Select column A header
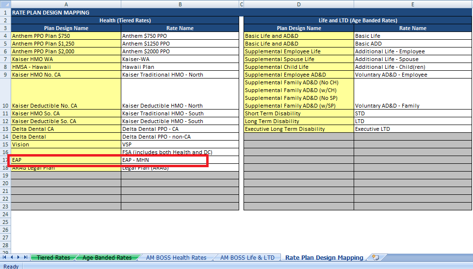The height and width of the screenshot is (269, 473). [66, 4]
